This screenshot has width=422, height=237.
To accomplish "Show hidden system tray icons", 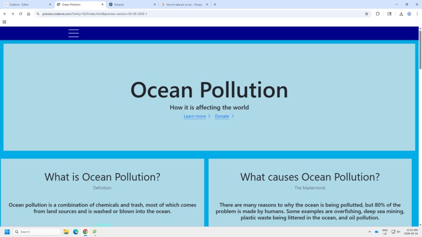I will point(370,232).
